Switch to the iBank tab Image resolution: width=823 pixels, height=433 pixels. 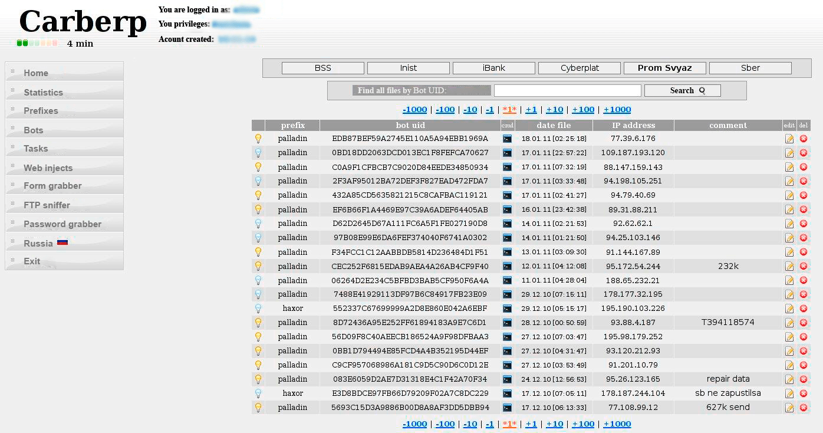(x=493, y=68)
